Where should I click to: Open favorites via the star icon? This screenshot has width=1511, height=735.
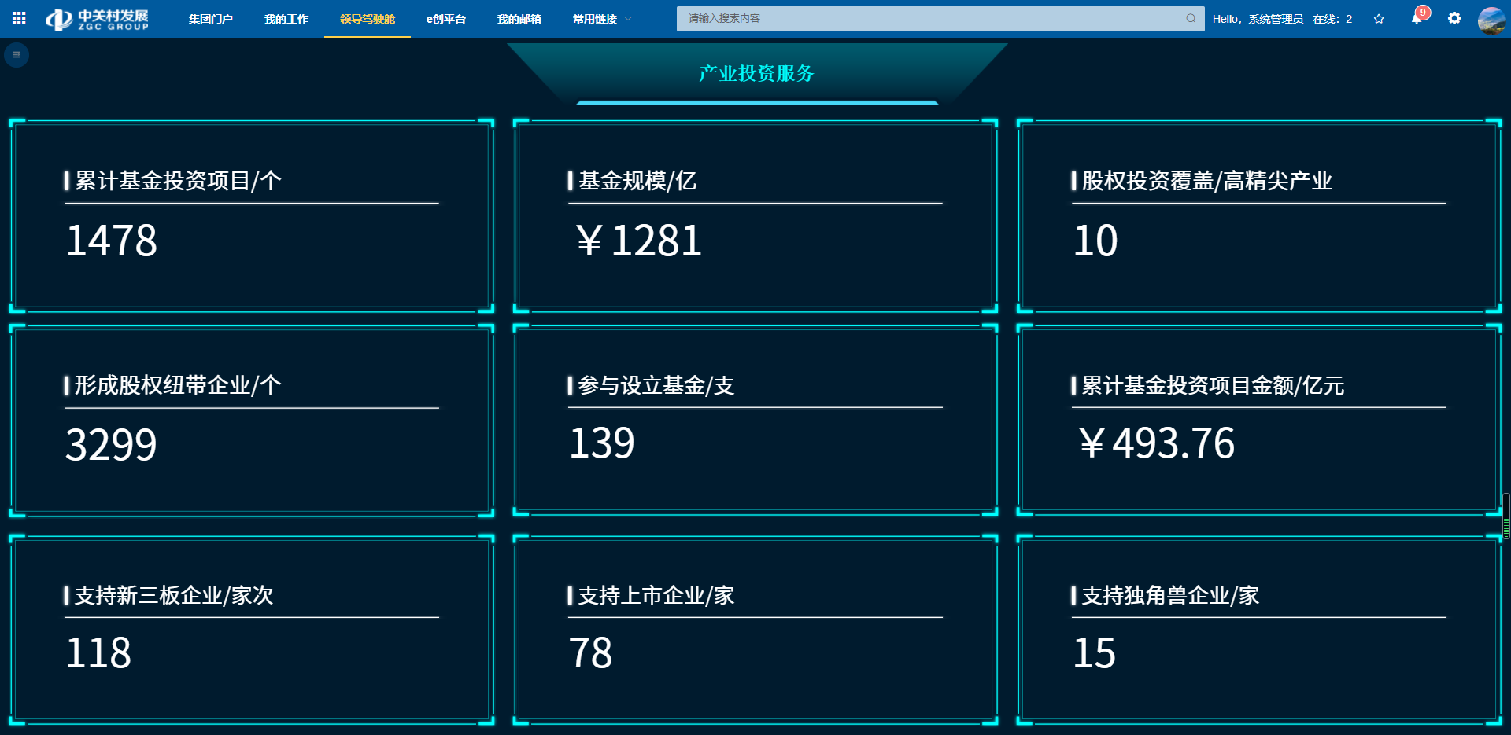tap(1379, 19)
